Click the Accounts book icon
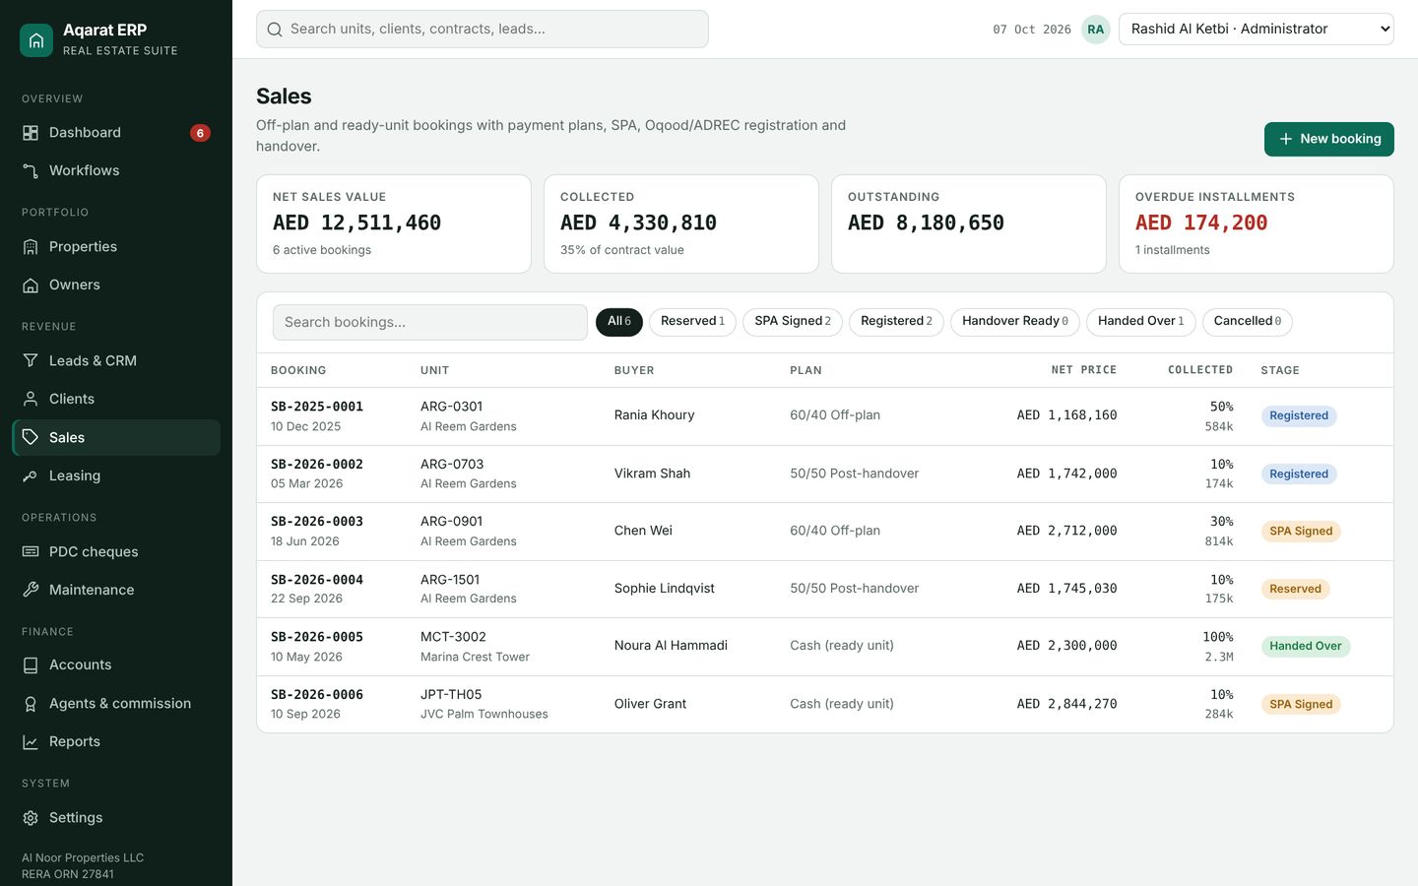The height and width of the screenshot is (886, 1418). [31, 665]
